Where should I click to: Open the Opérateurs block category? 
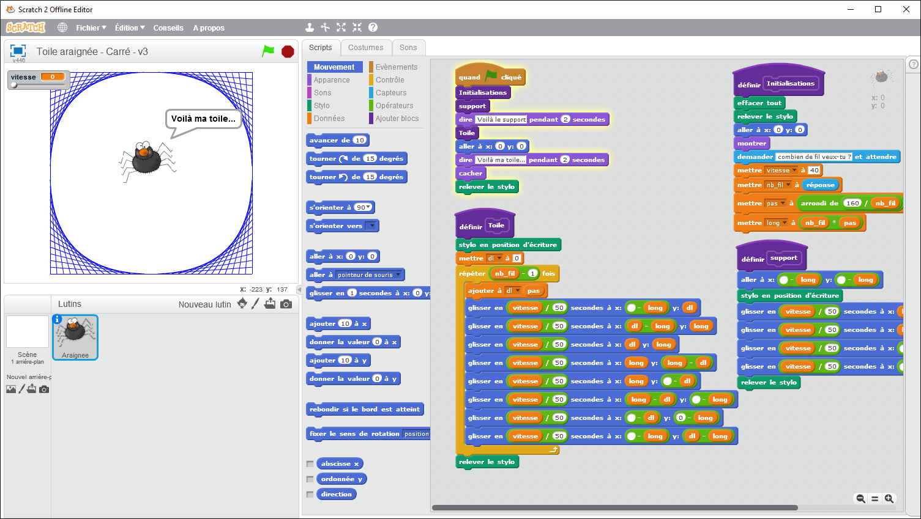pos(394,106)
